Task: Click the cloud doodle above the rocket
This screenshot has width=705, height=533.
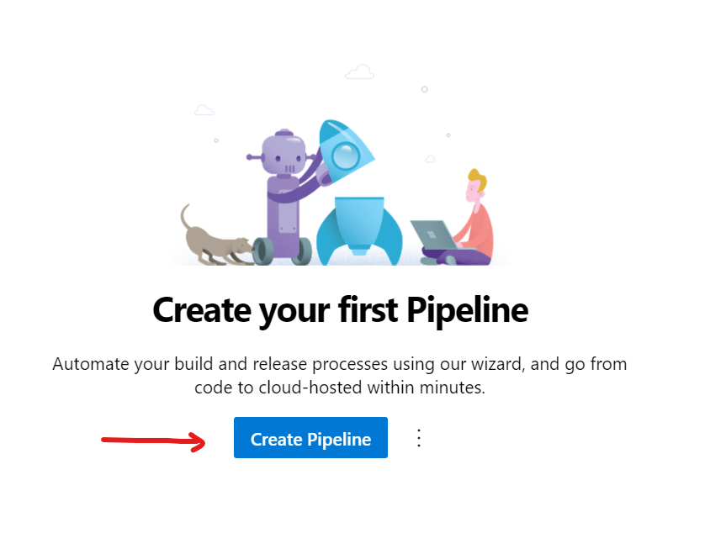Action: pyautogui.click(x=359, y=71)
